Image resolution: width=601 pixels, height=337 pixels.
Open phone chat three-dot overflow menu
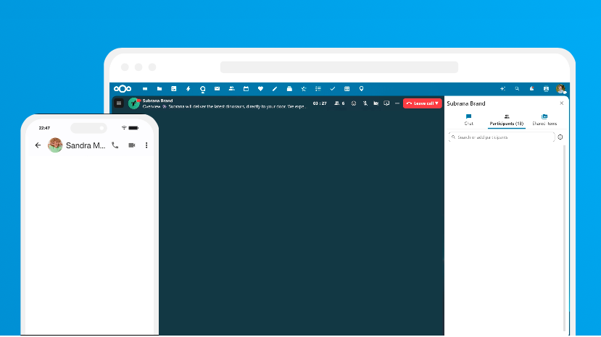coord(146,145)
